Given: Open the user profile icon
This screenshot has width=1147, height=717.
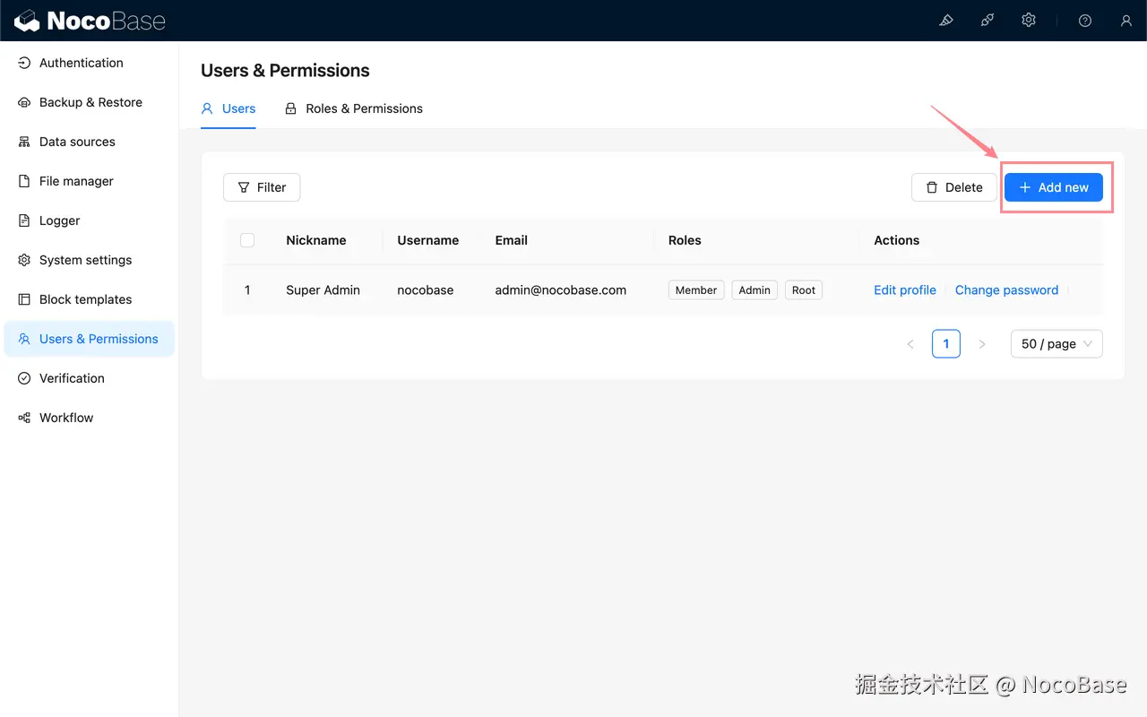Looking at the screenshot, I should pyautogui.click(x=1126, y=21).
